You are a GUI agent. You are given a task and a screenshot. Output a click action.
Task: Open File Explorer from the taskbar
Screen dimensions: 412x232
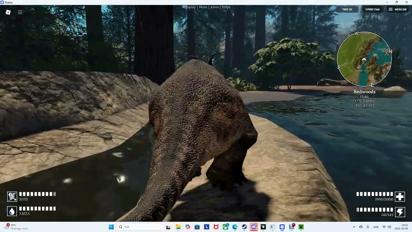click(178, 227)
